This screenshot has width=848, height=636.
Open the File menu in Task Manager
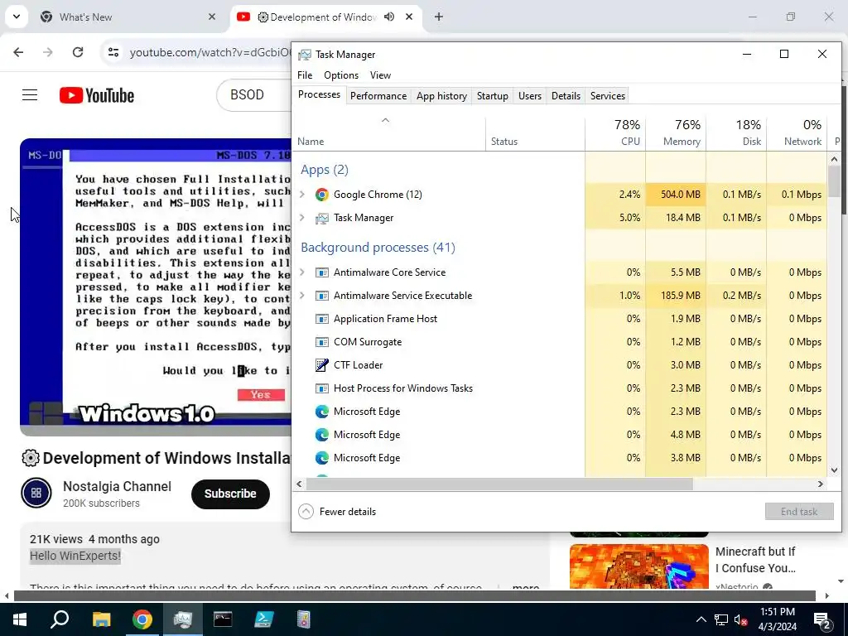[305, 75]
